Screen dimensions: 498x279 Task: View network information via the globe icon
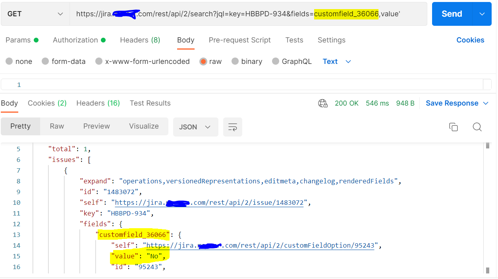322,103
